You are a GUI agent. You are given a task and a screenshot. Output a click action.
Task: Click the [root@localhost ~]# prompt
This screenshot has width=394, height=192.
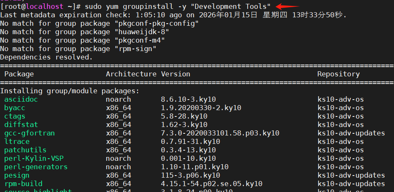[40, 6]
